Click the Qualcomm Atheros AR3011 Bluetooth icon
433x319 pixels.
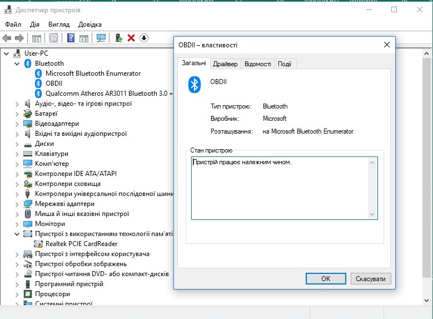38,94
